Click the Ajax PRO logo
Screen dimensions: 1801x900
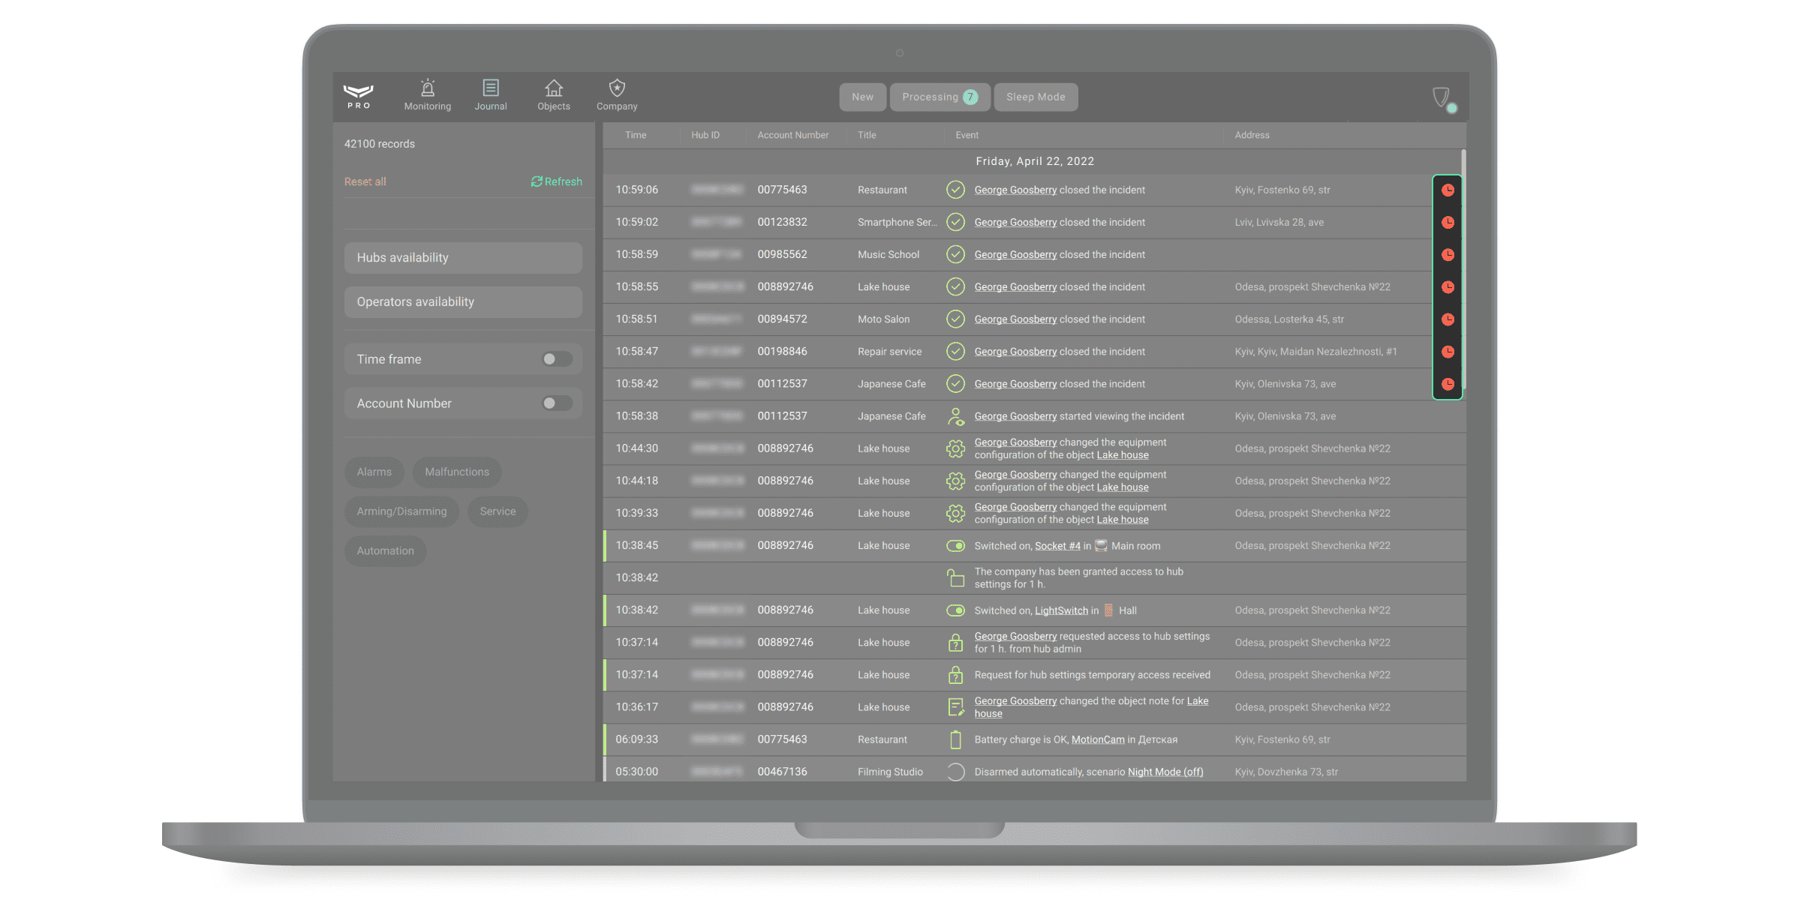click(359, 96)
